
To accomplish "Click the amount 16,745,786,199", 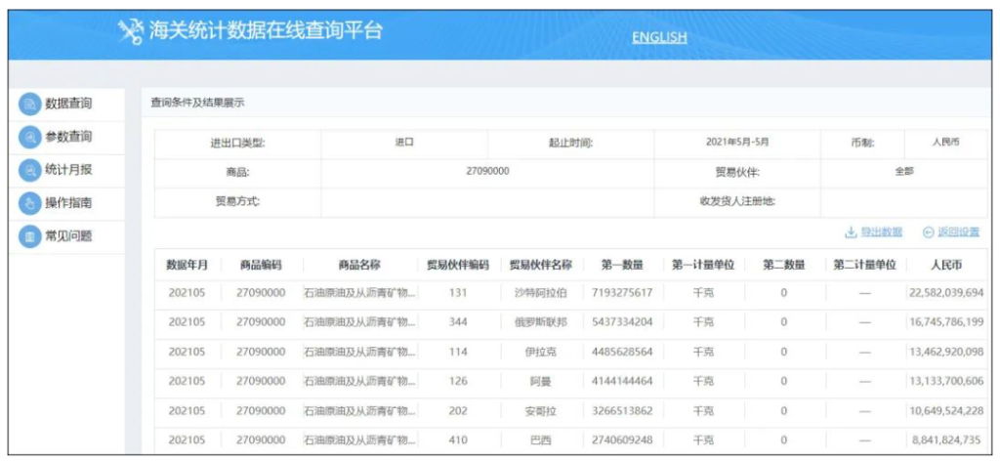I will tap(947, 322).
